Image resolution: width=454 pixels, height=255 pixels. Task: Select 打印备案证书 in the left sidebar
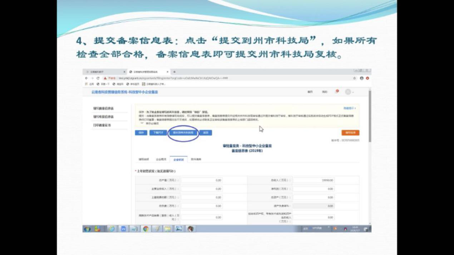point(102,126)
